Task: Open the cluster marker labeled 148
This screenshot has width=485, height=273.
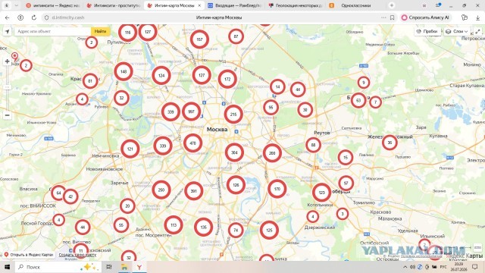Action: (x=124, y=71)
